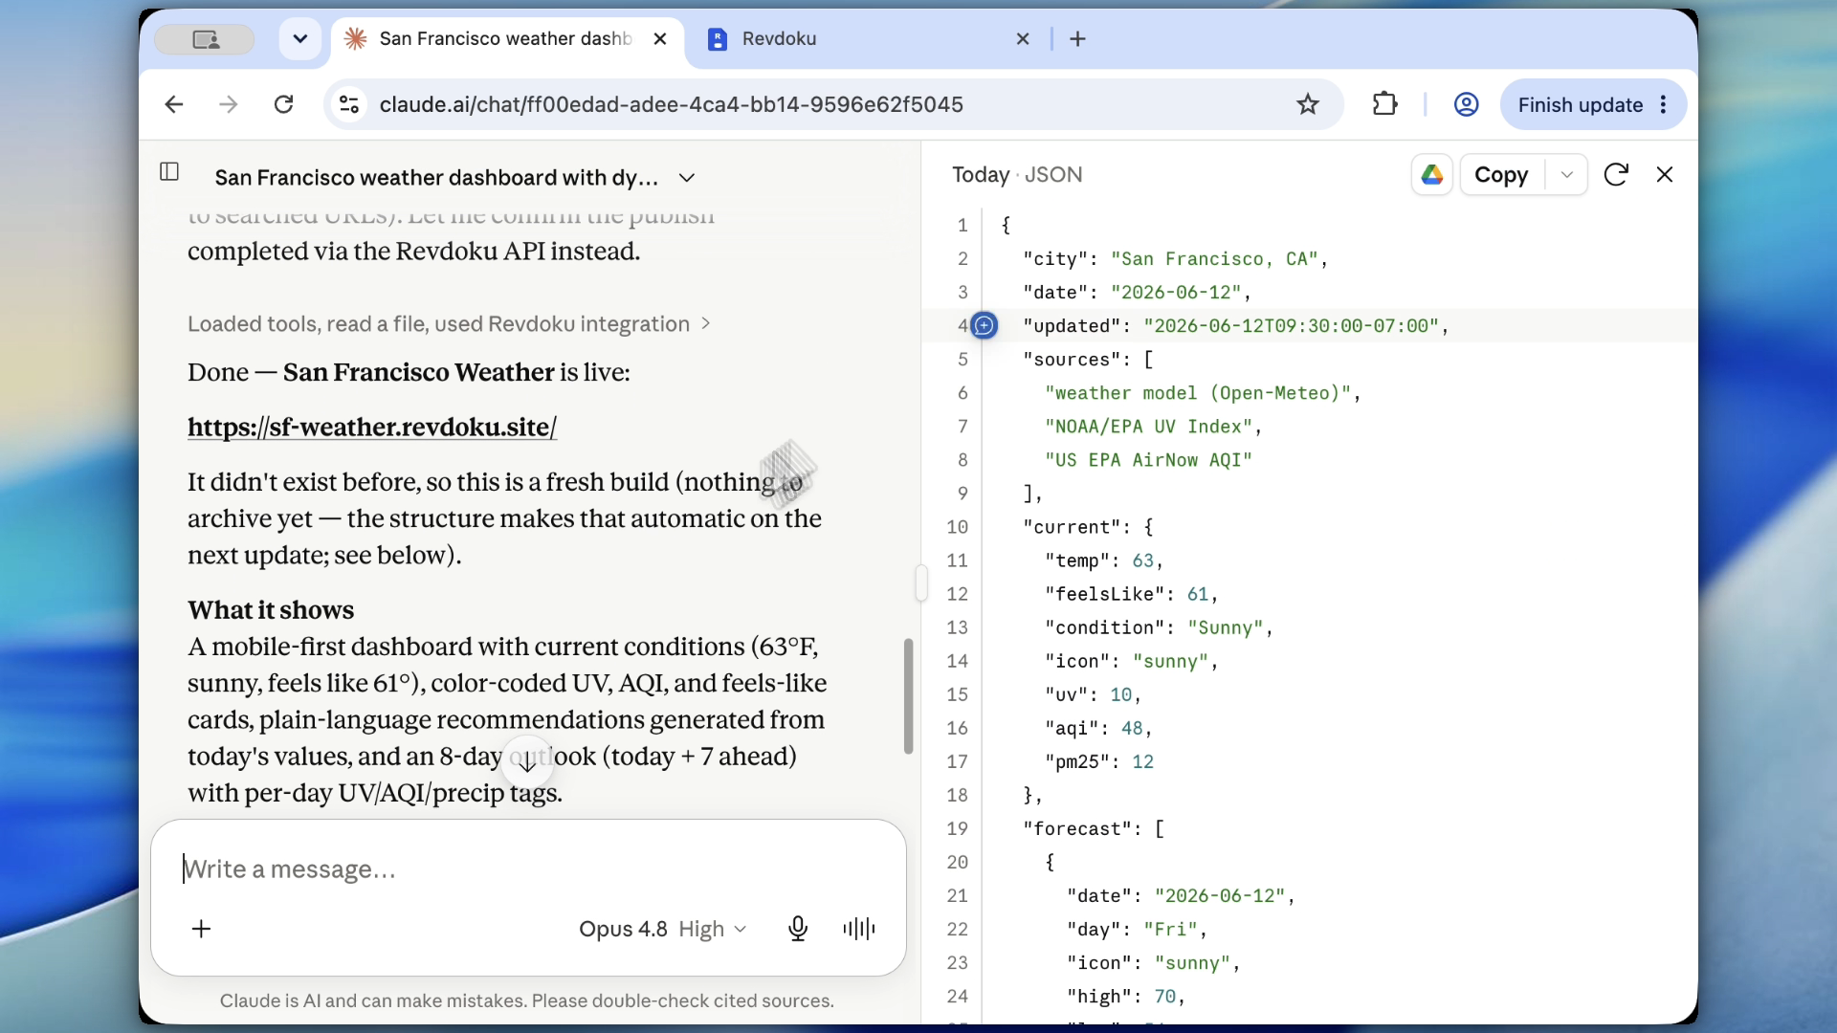This screenshot has height=1033, width=1837.
Task: Go back using the browser back arrow
Action: (x=173, y=104)
